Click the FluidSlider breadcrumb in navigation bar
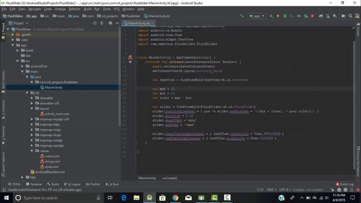 coord(13,16)
